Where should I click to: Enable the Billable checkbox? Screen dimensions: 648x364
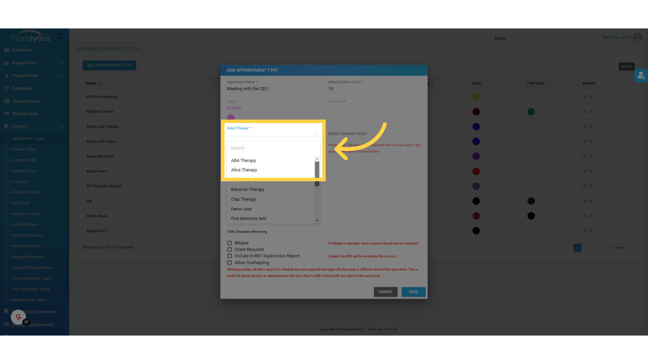pyautogui.click(x=230, y=243)
